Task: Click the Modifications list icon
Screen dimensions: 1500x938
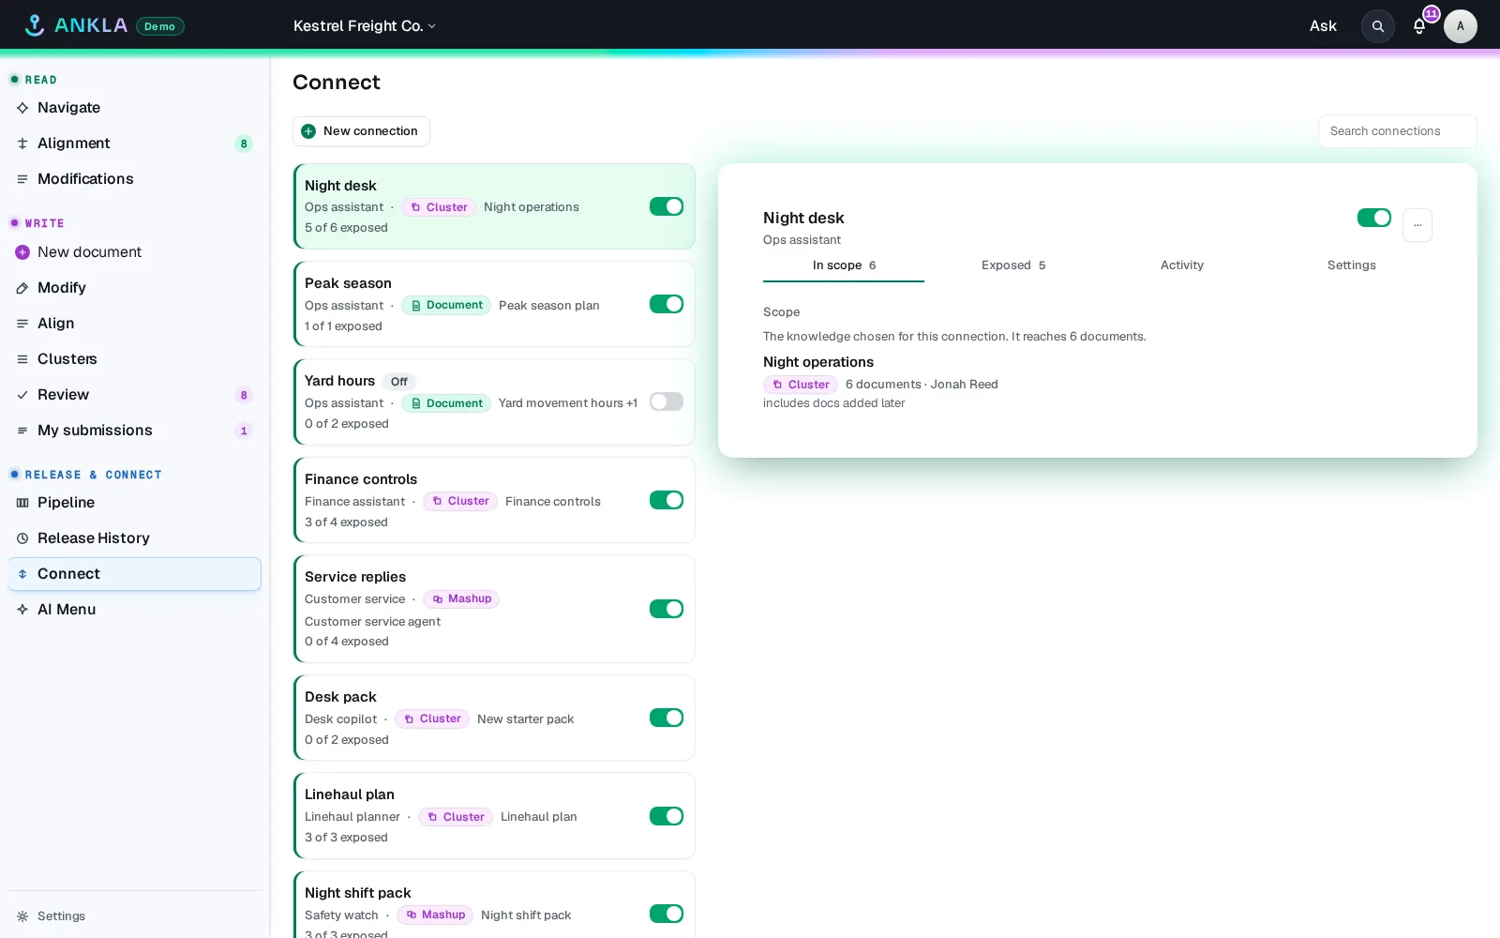Action: (22, 179)
